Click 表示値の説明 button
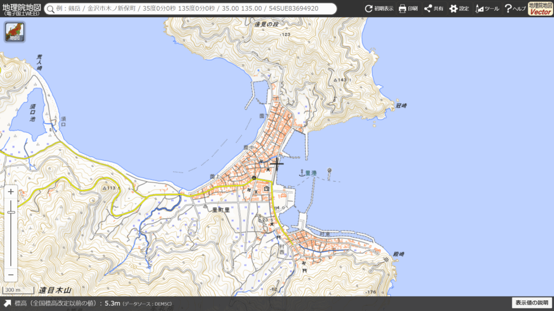The image size is (554, 311). pos(532,302)
